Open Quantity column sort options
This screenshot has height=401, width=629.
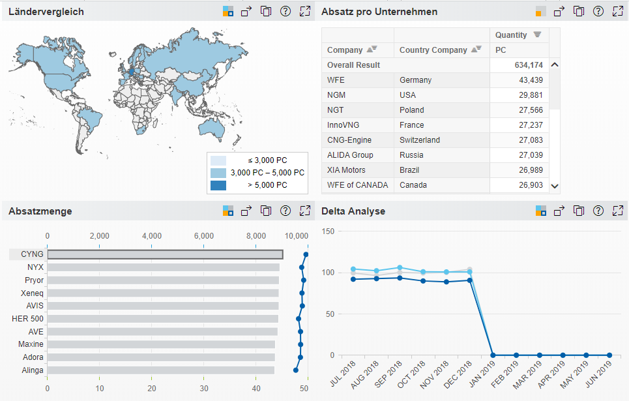click(x=537, y=35)
